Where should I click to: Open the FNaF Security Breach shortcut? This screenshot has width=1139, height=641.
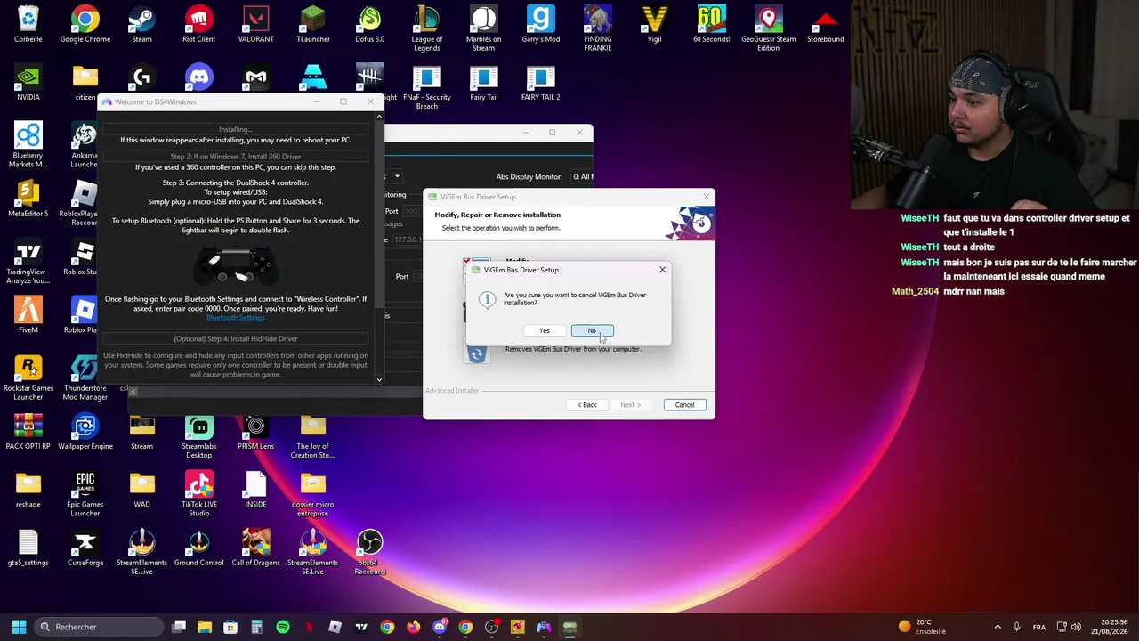point(427,88)
